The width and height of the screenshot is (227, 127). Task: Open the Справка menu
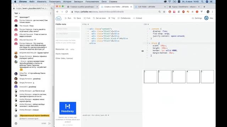click(113, 1)
